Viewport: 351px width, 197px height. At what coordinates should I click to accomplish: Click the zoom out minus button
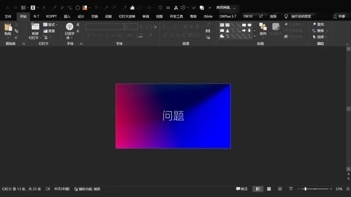(x=299, y=189)
